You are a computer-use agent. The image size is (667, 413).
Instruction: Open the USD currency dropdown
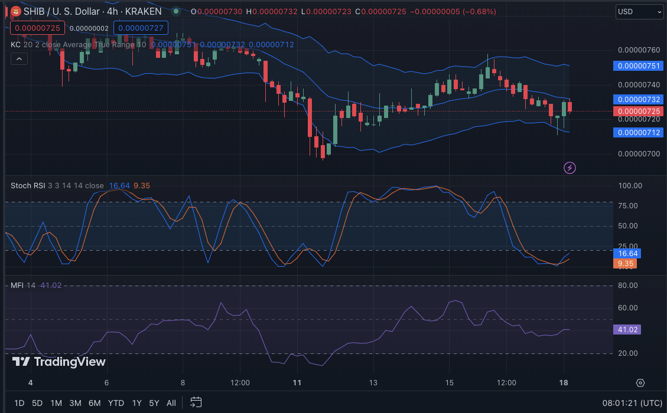639,11
